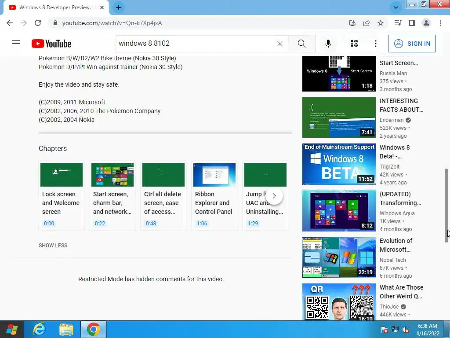
Task: Click the SIGN IN button
Action: click(x=412, y=44)
